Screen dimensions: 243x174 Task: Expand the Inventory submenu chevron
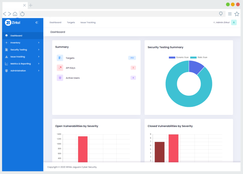(39, 43)
